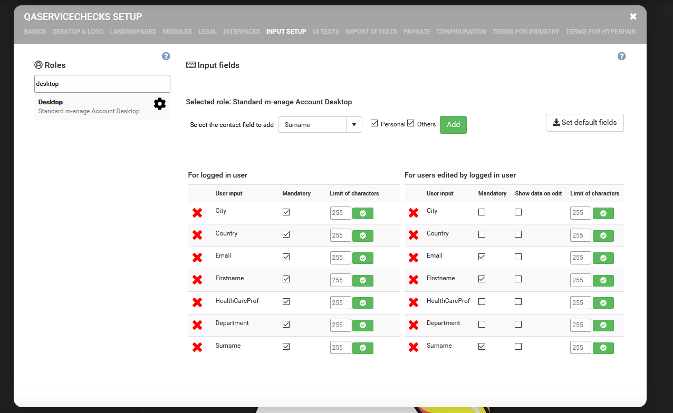The image size is (673, 413).
Task: Open the Desktop & Logo tab
Action: click(x=78, y=32)
